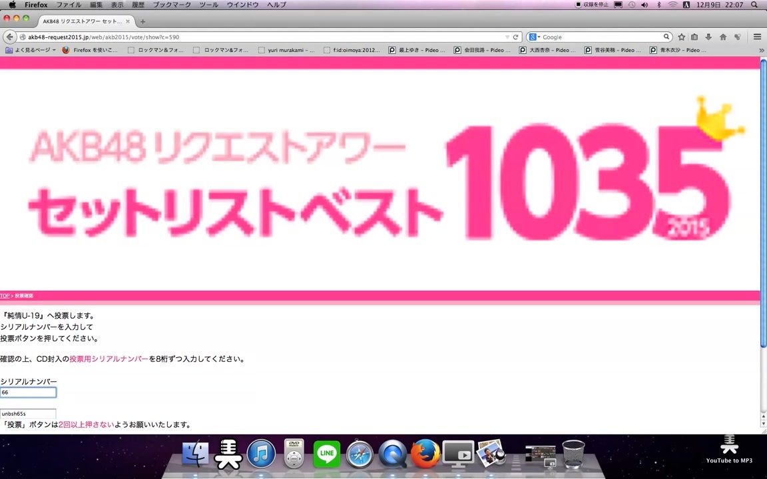Open the ツール menu
This screenshot has height=479, width=767.
click(x=209, y=5)
